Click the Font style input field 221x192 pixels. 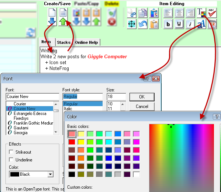[83, 97]
